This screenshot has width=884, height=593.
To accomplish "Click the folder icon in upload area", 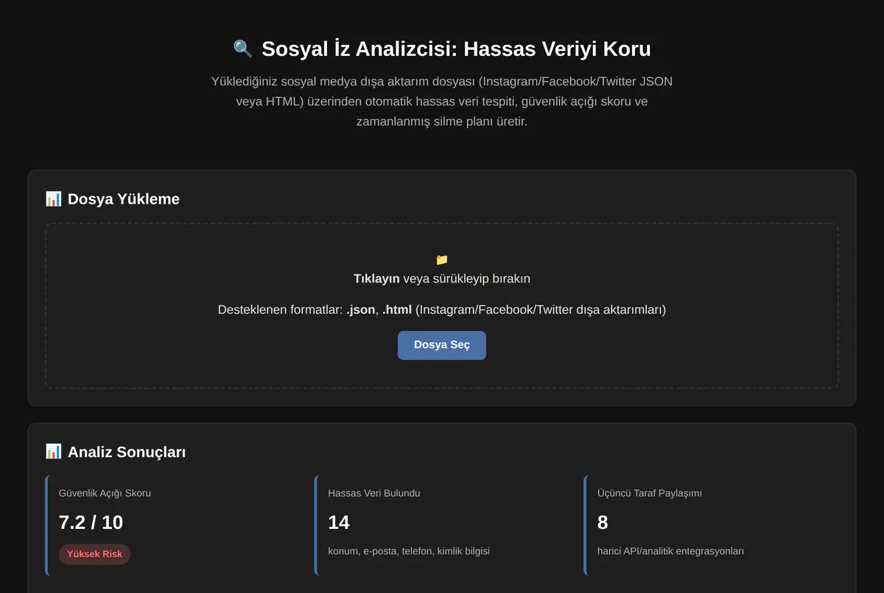I will click(x=442, y=260).
